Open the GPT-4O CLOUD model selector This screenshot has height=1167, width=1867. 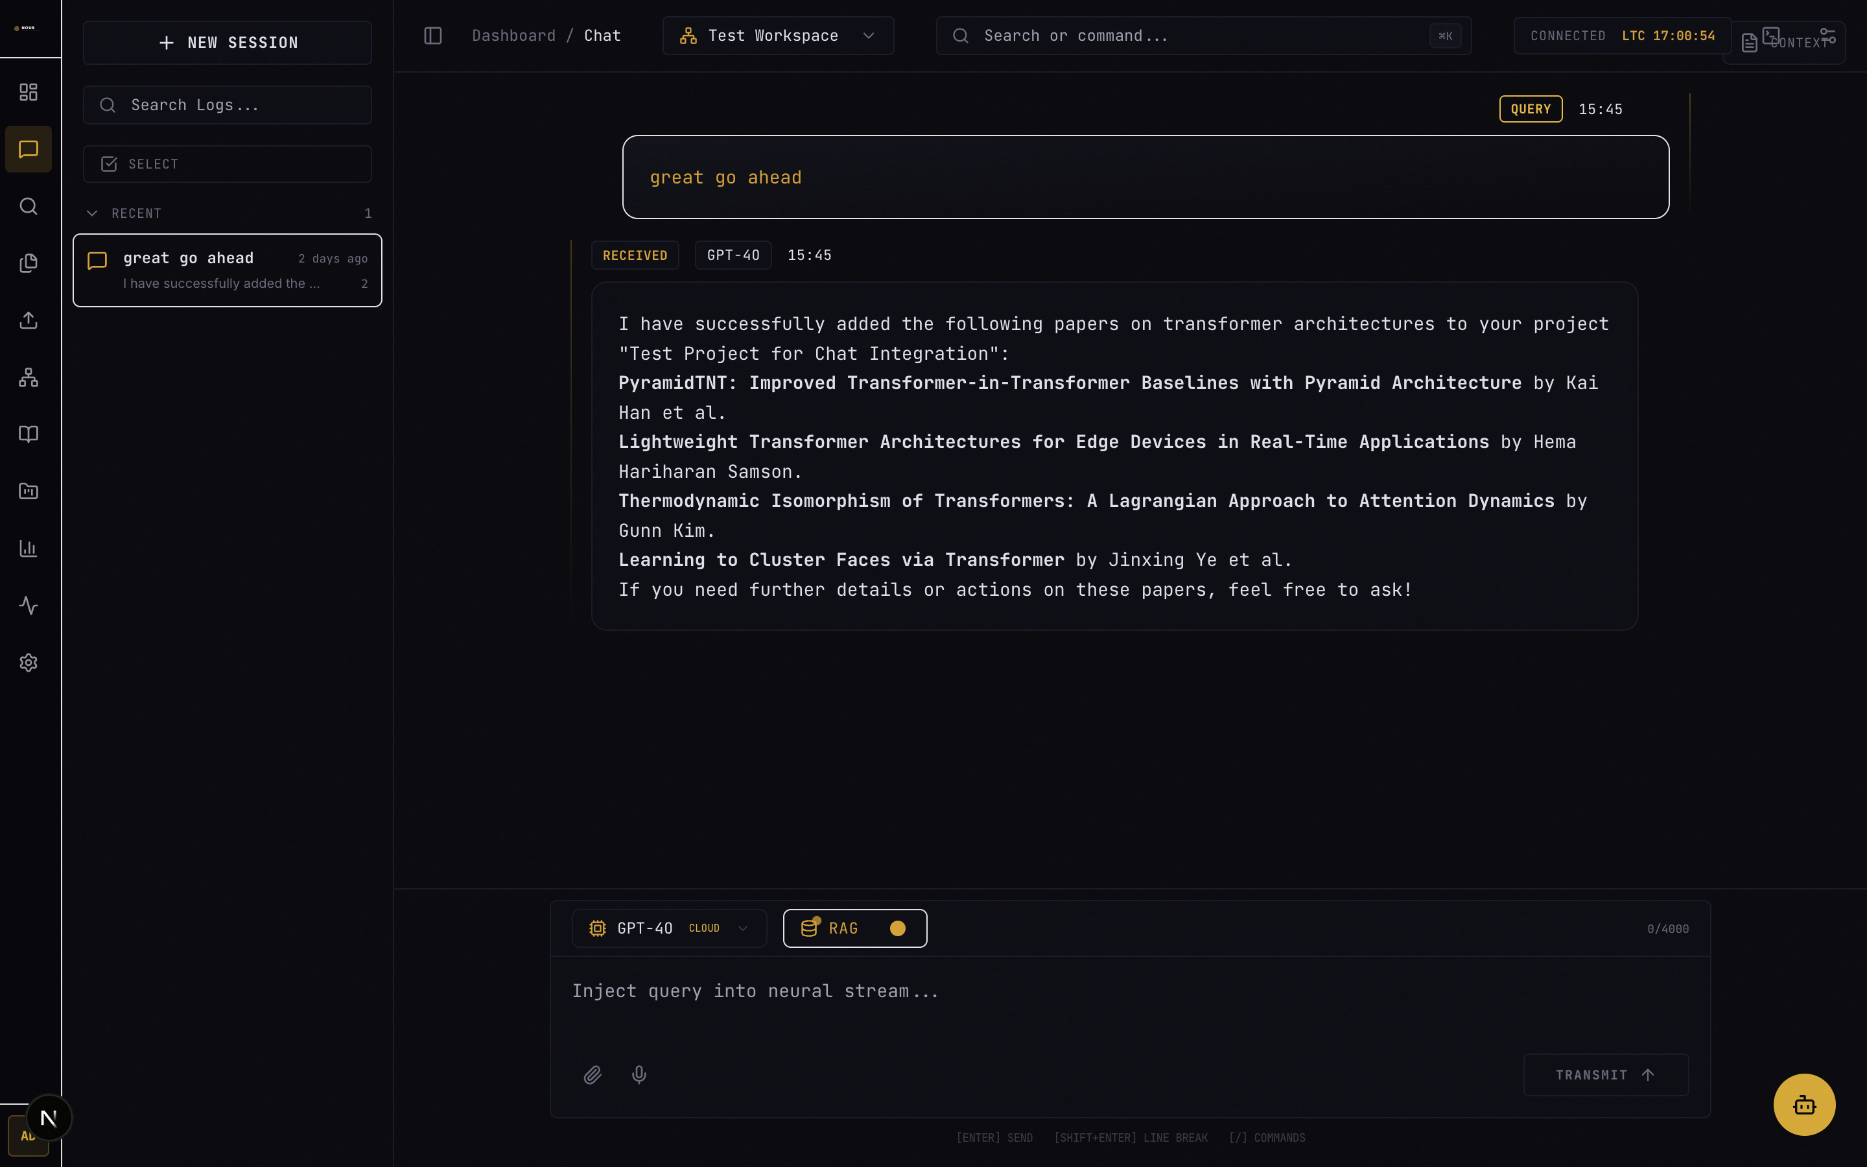669,928
